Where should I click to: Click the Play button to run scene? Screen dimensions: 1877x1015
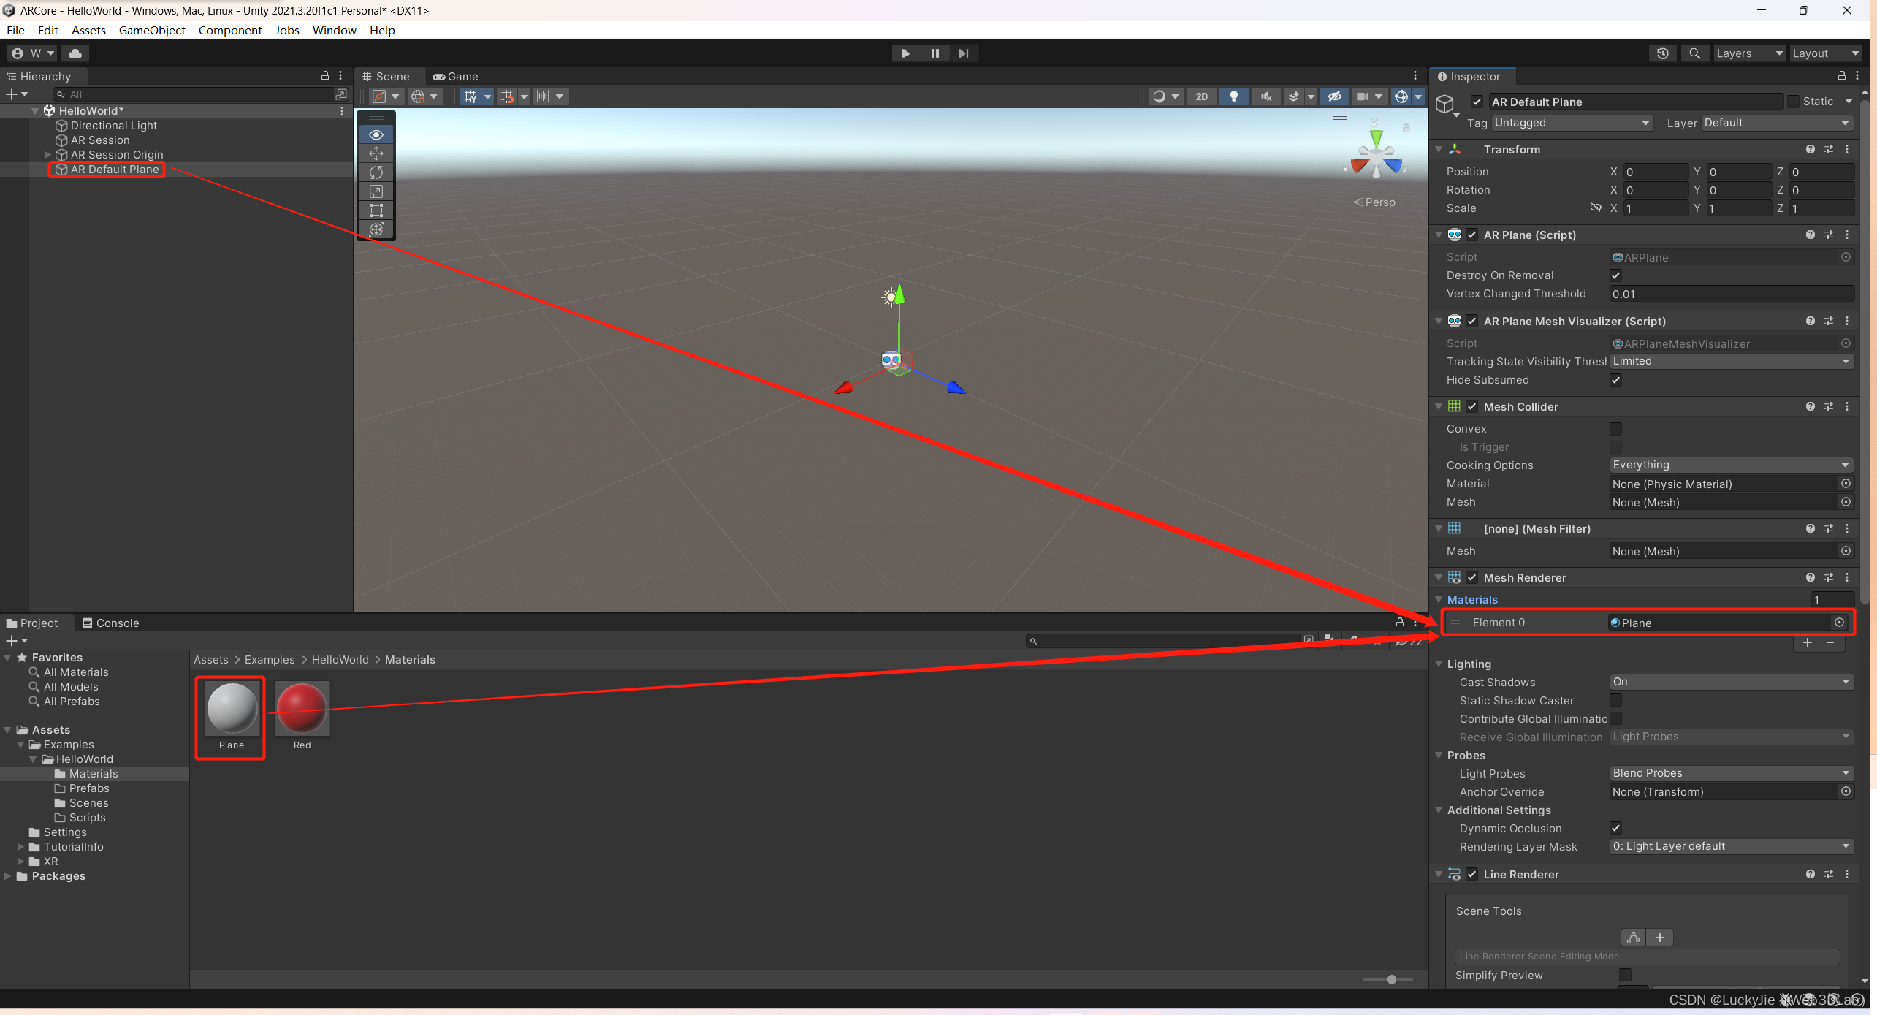point(905,53)
